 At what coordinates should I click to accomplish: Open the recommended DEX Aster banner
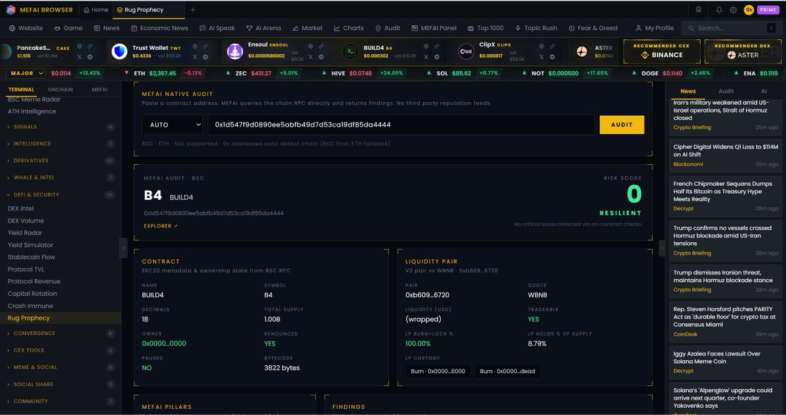743,51
